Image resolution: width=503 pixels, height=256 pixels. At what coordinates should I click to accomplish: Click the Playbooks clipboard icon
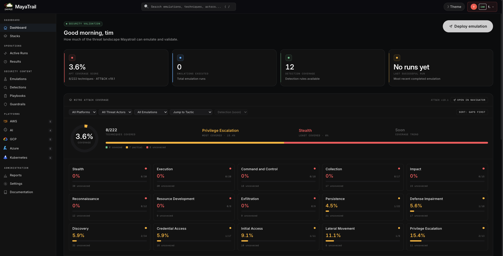(x=5, y=96)
